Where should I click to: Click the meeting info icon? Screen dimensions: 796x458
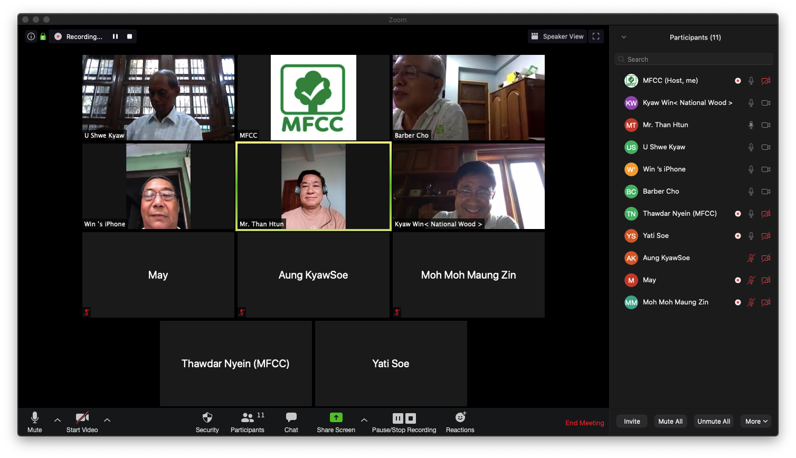pos(31,37)
